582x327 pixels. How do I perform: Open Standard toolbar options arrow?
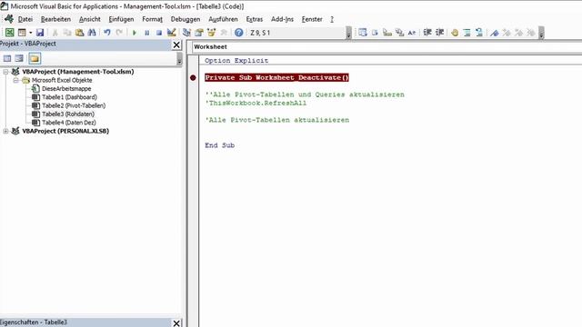click(348, 33)
